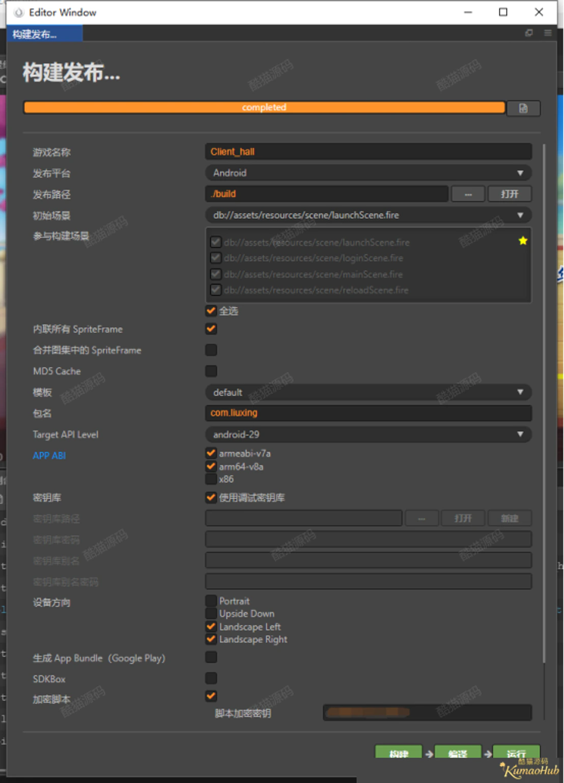The width and height of the screenshot is (564, 783).
Task: Pop out the panel using the dock icon
Action: [x=529, y=33]
